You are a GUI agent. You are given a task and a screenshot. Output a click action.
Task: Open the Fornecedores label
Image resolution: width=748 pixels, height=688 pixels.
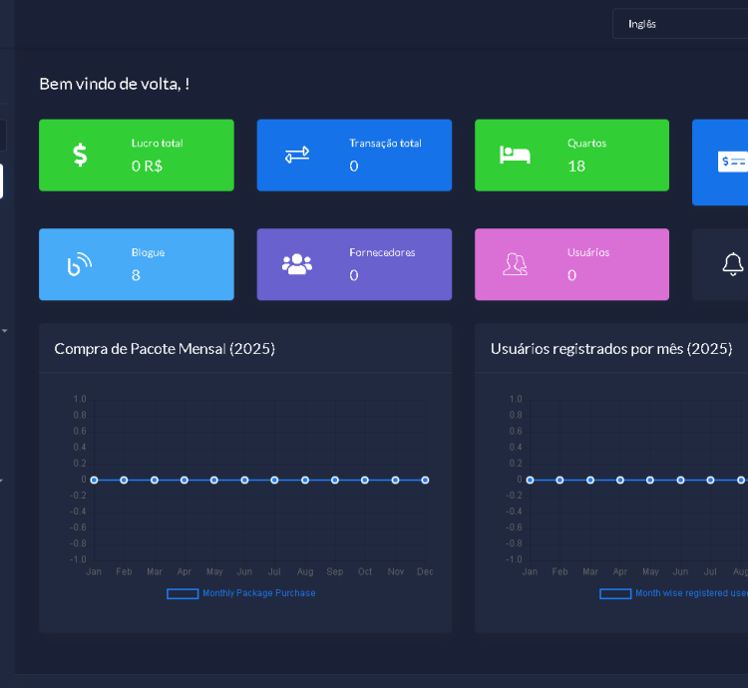pyautogui.click(x=382, y=253)
